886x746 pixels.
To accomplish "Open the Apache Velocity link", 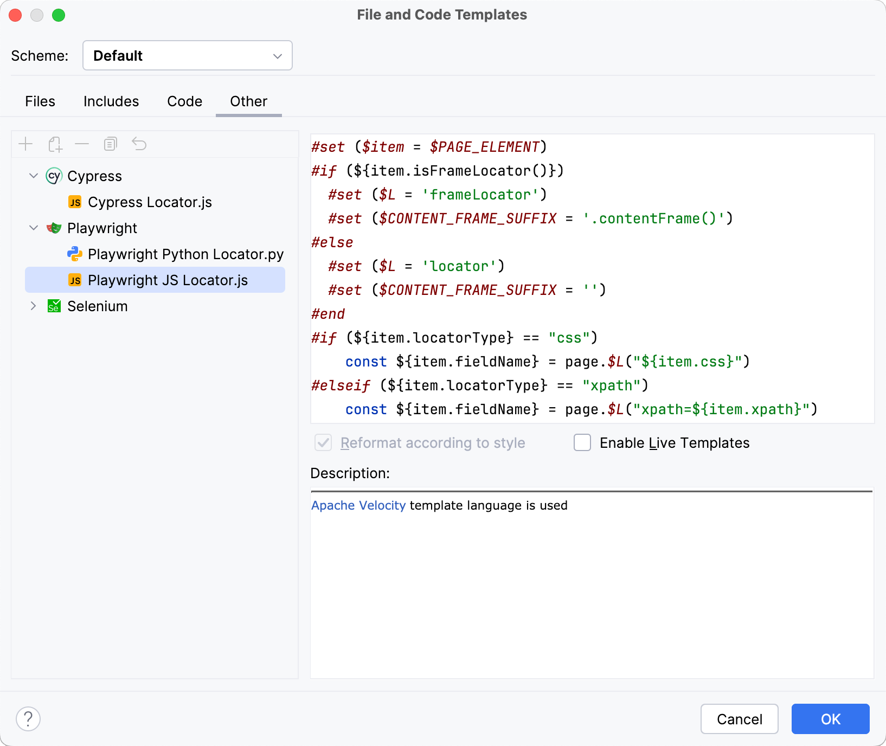I will (357, 505).
